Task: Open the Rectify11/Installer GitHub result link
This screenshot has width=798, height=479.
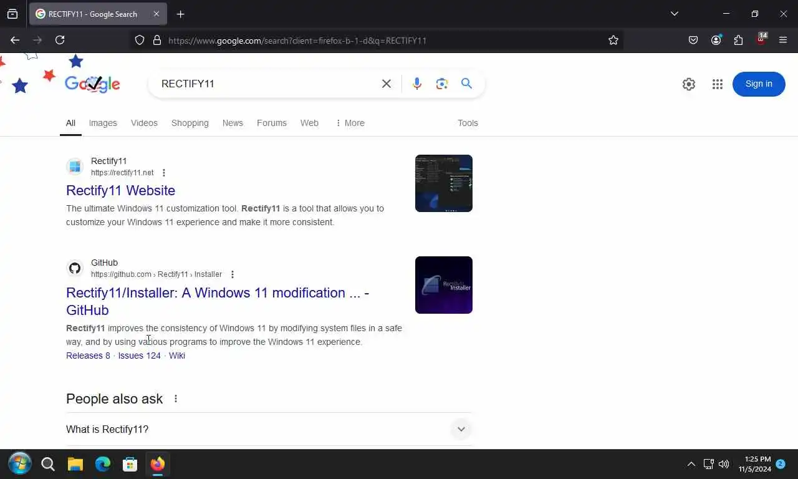Action: 218,301
